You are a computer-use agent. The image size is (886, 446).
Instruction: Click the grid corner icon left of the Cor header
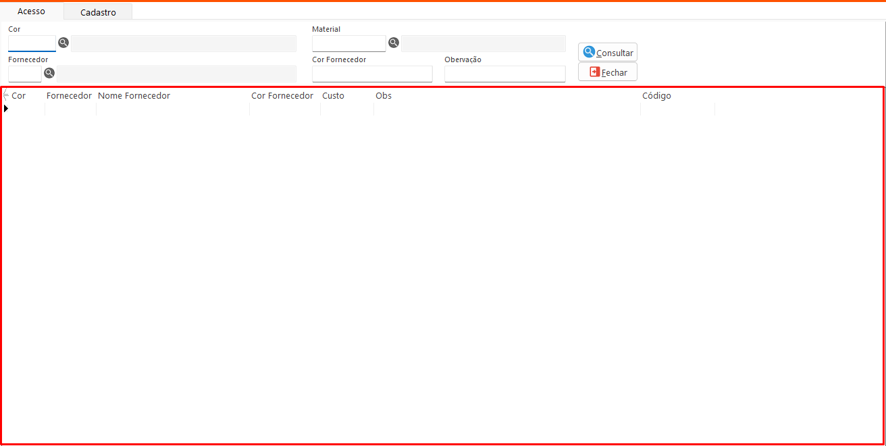[5, 95]
